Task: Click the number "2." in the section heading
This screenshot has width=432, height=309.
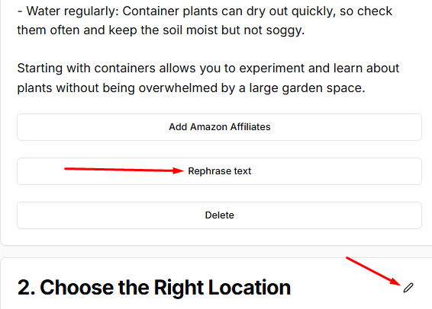Action: 27,288
